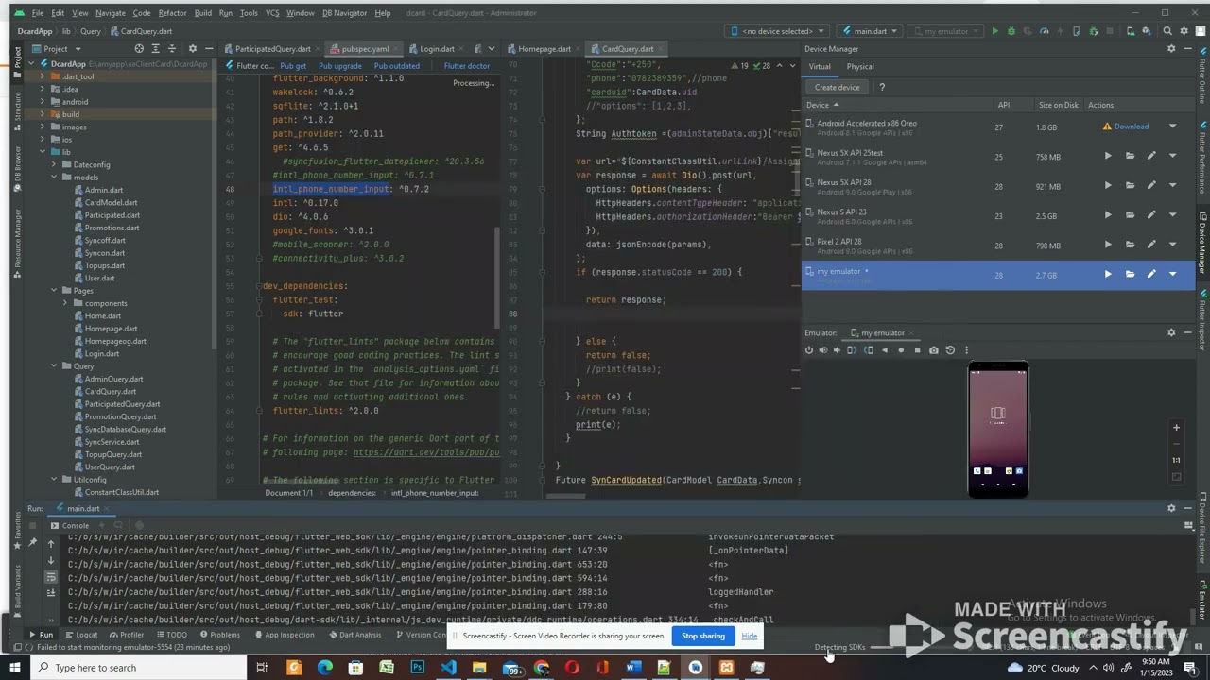
Task: Open Photoshop from the taskbar
Action: click(x=417, y=668)
